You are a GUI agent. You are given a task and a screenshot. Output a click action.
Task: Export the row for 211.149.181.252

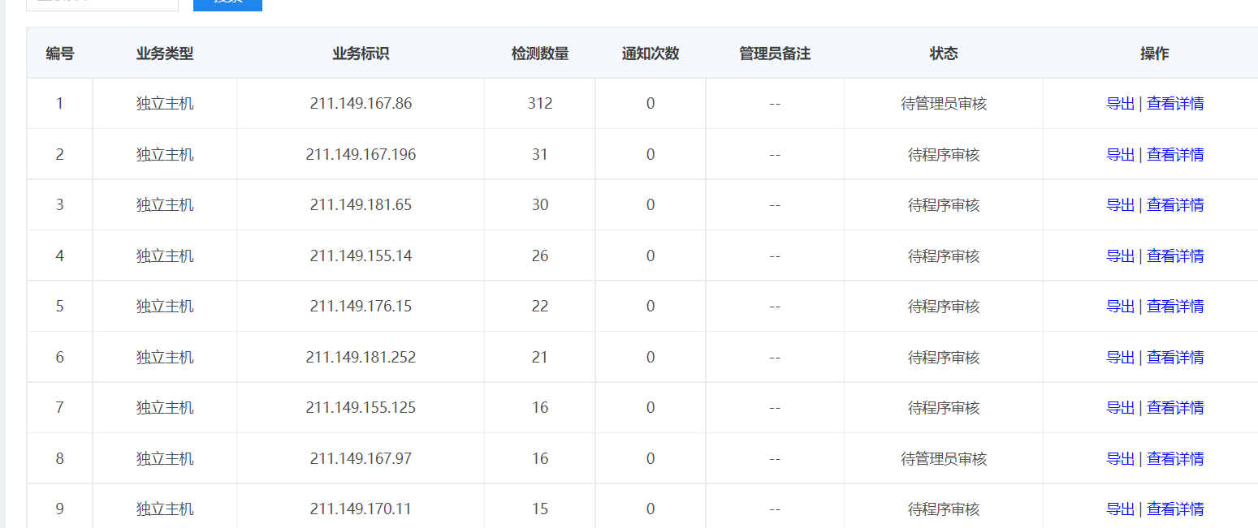point(1120,358)
